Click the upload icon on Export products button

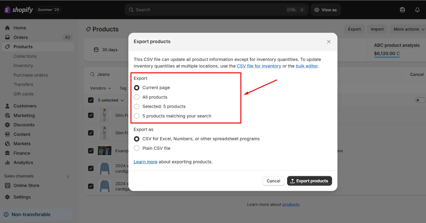(x=292, y=181)
